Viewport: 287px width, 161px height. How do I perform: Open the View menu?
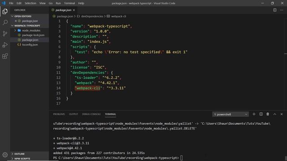point(42,3)
